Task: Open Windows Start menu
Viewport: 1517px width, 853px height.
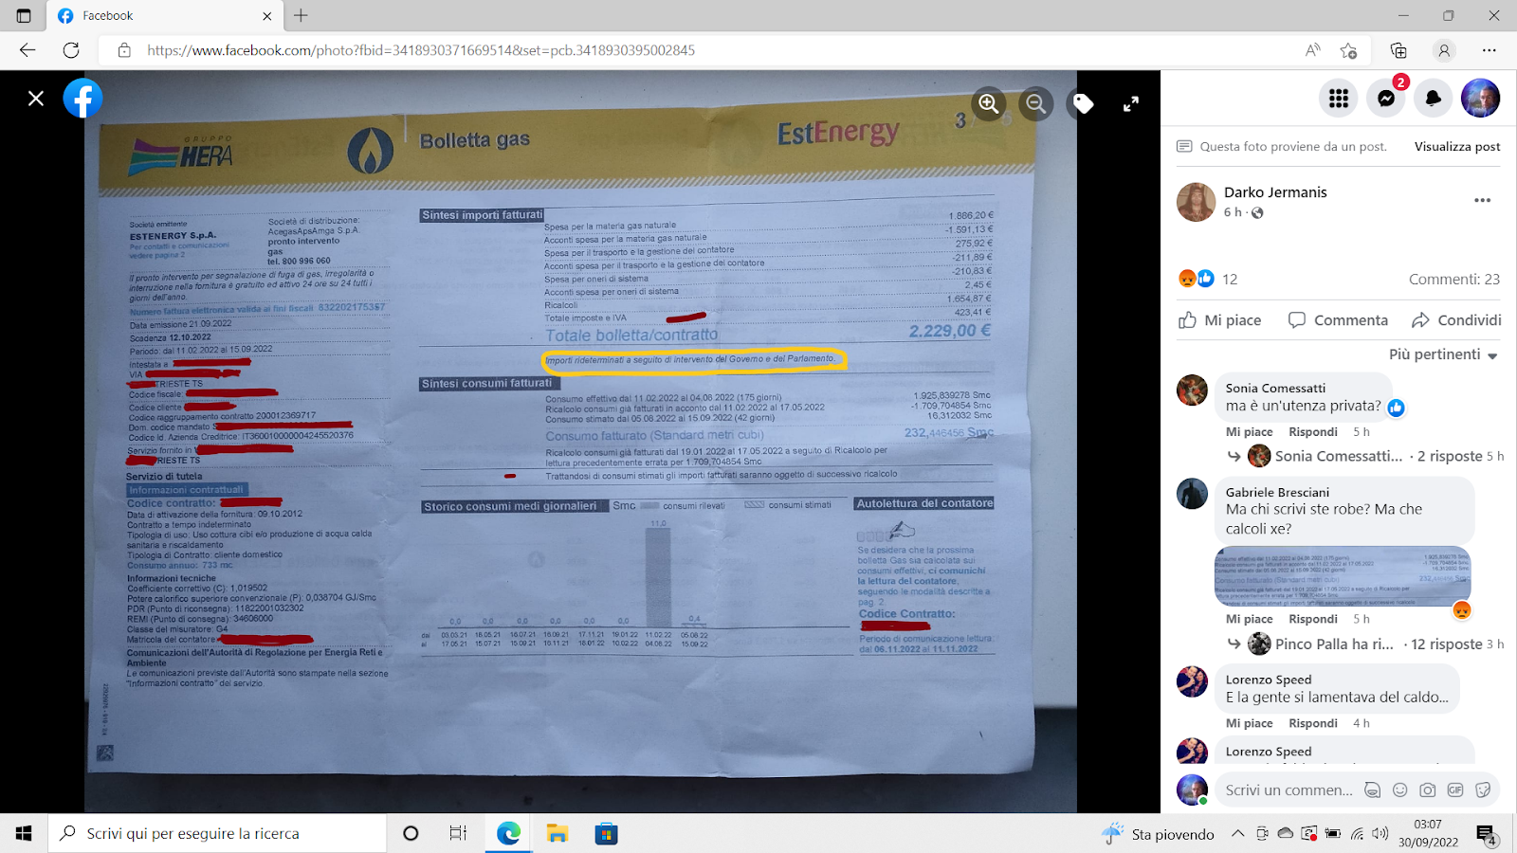Action: click(24, 833)
